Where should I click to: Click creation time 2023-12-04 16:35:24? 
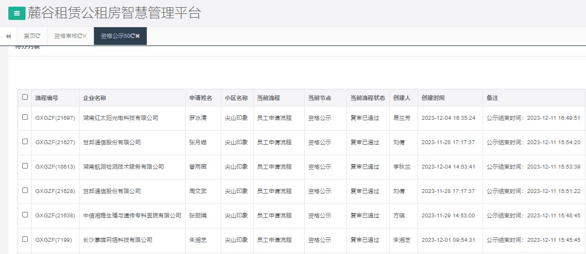pos(449,118)
